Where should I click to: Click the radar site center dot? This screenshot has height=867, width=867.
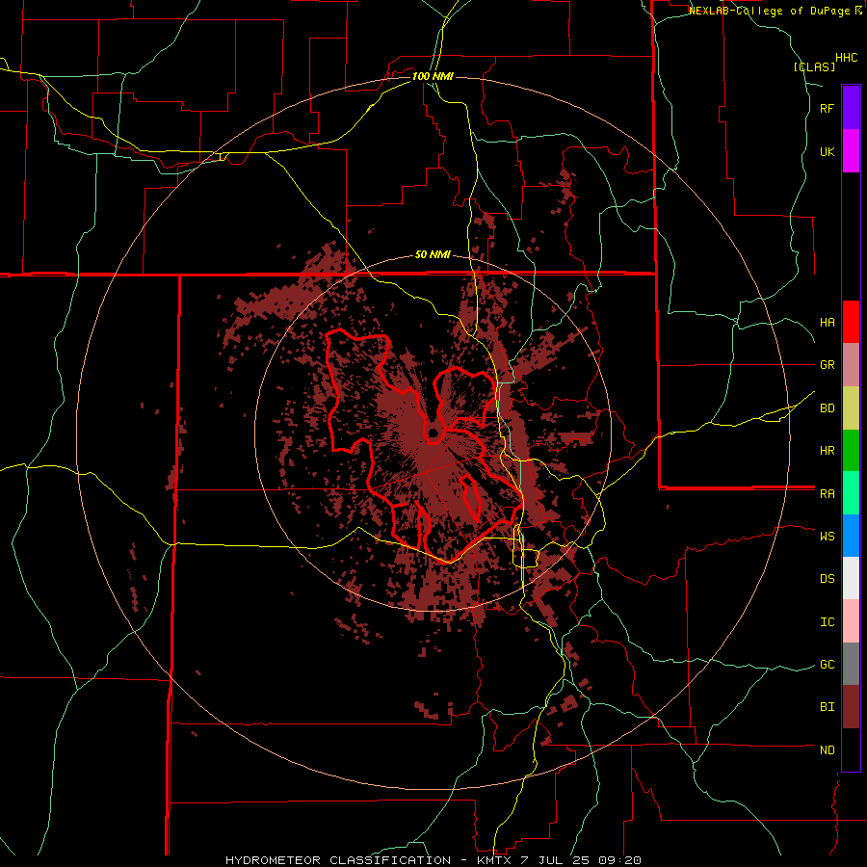tap(434, 432)
